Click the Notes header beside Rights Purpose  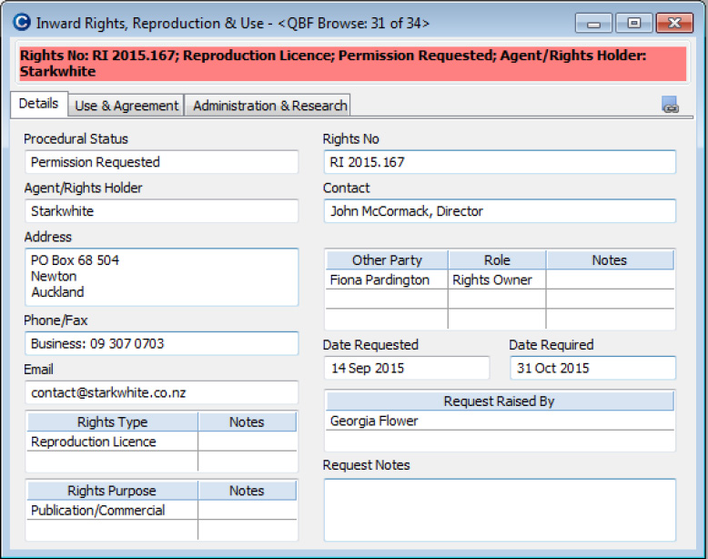click(247, 491)
